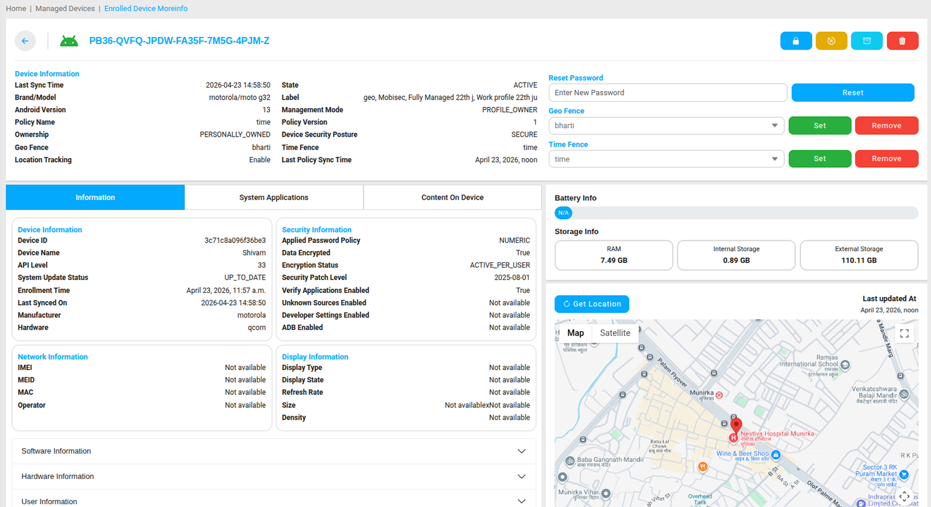The height and width of the screenshot is (507, 931).
Task: Click the cyan archive box button
Action: pyautogui.click(x=867, y=41)
